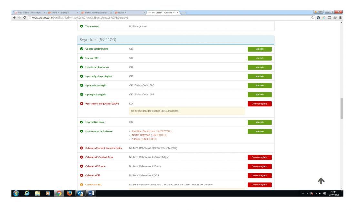Click Cómo arreglarlo for Cabecera XSS
The width and height of the screenshot is (355, 210).
(259, 175)
